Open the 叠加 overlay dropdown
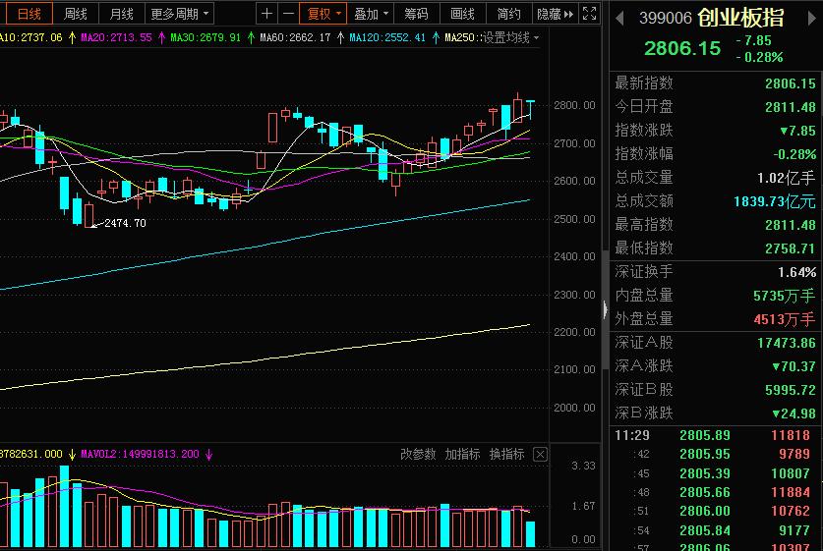 coord(371,14)
